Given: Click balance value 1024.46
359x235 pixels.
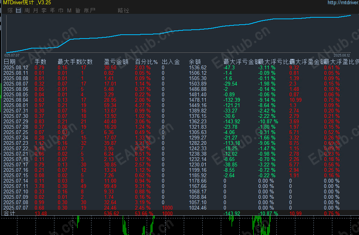Looking at the screenshot, I should 198,208.
